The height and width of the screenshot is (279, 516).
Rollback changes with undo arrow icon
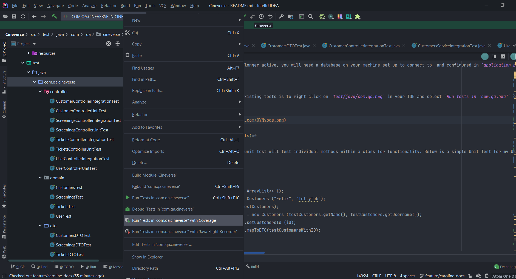pyautogui.click(x=270, y=16)
